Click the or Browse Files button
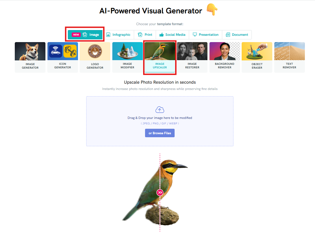315x237 pixels. tap(160, 133)
